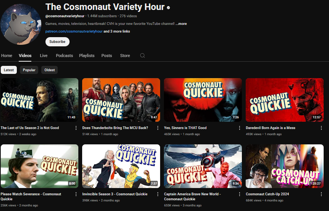Click the @cosmonautvarietyhour handle text
Image resolution: width=329 pixels, height=211 pixels.
tap(65, 16)
